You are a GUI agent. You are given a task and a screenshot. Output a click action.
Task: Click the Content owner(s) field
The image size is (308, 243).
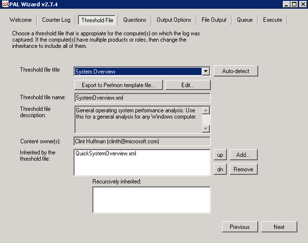tap(142, 141)
